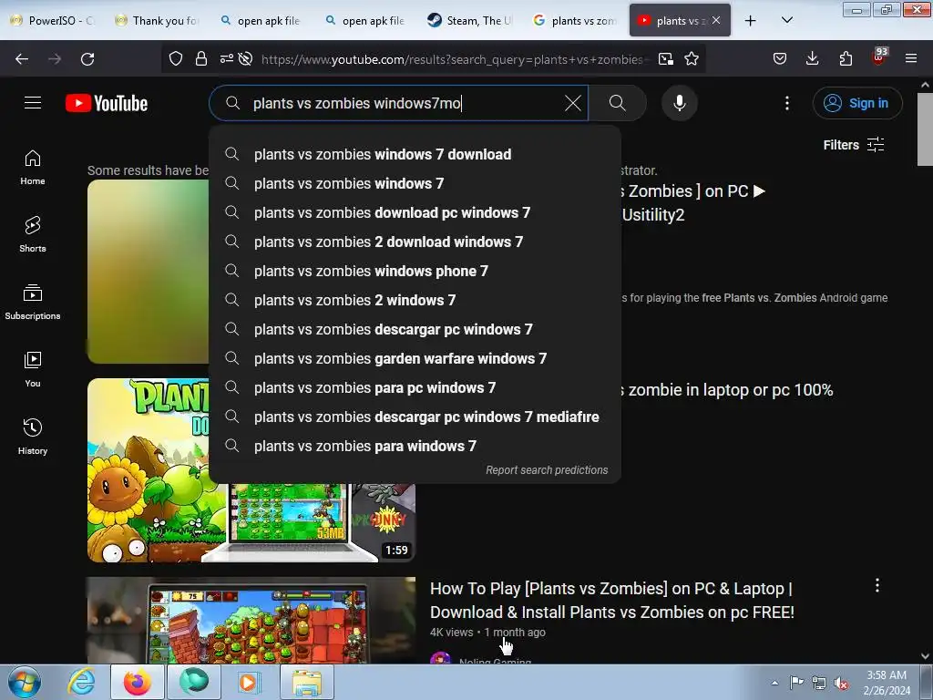Click the YouTube logo
Screen dimensions: 933x700
[107, 103]
